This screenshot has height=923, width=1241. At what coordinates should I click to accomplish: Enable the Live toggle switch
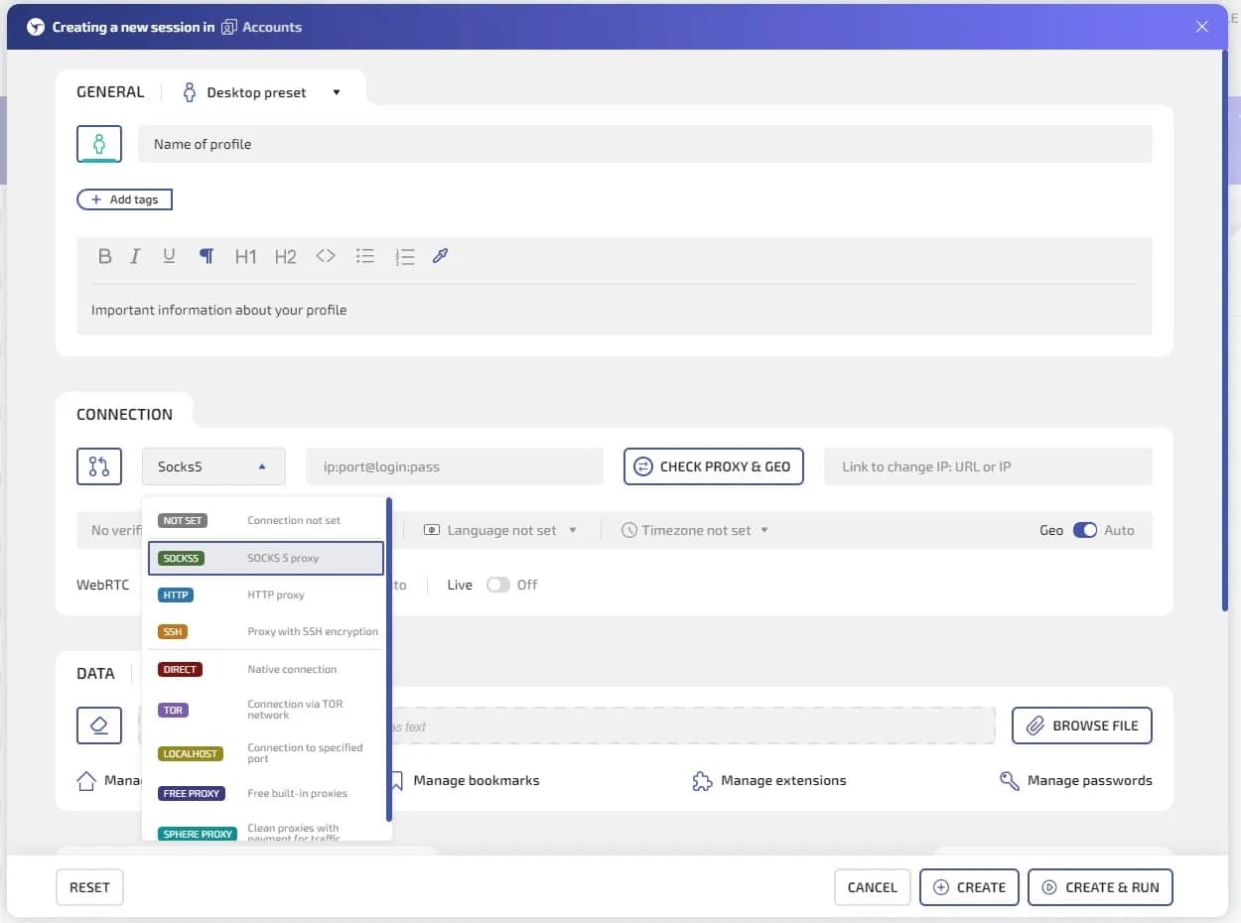(497, 585)
